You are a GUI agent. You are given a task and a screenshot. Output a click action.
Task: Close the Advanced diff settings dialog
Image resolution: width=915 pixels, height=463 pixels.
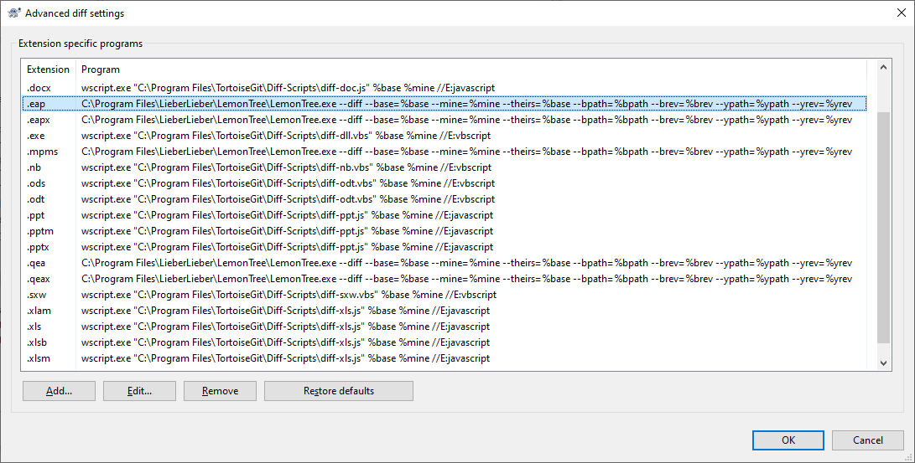(x=896, y=13)
